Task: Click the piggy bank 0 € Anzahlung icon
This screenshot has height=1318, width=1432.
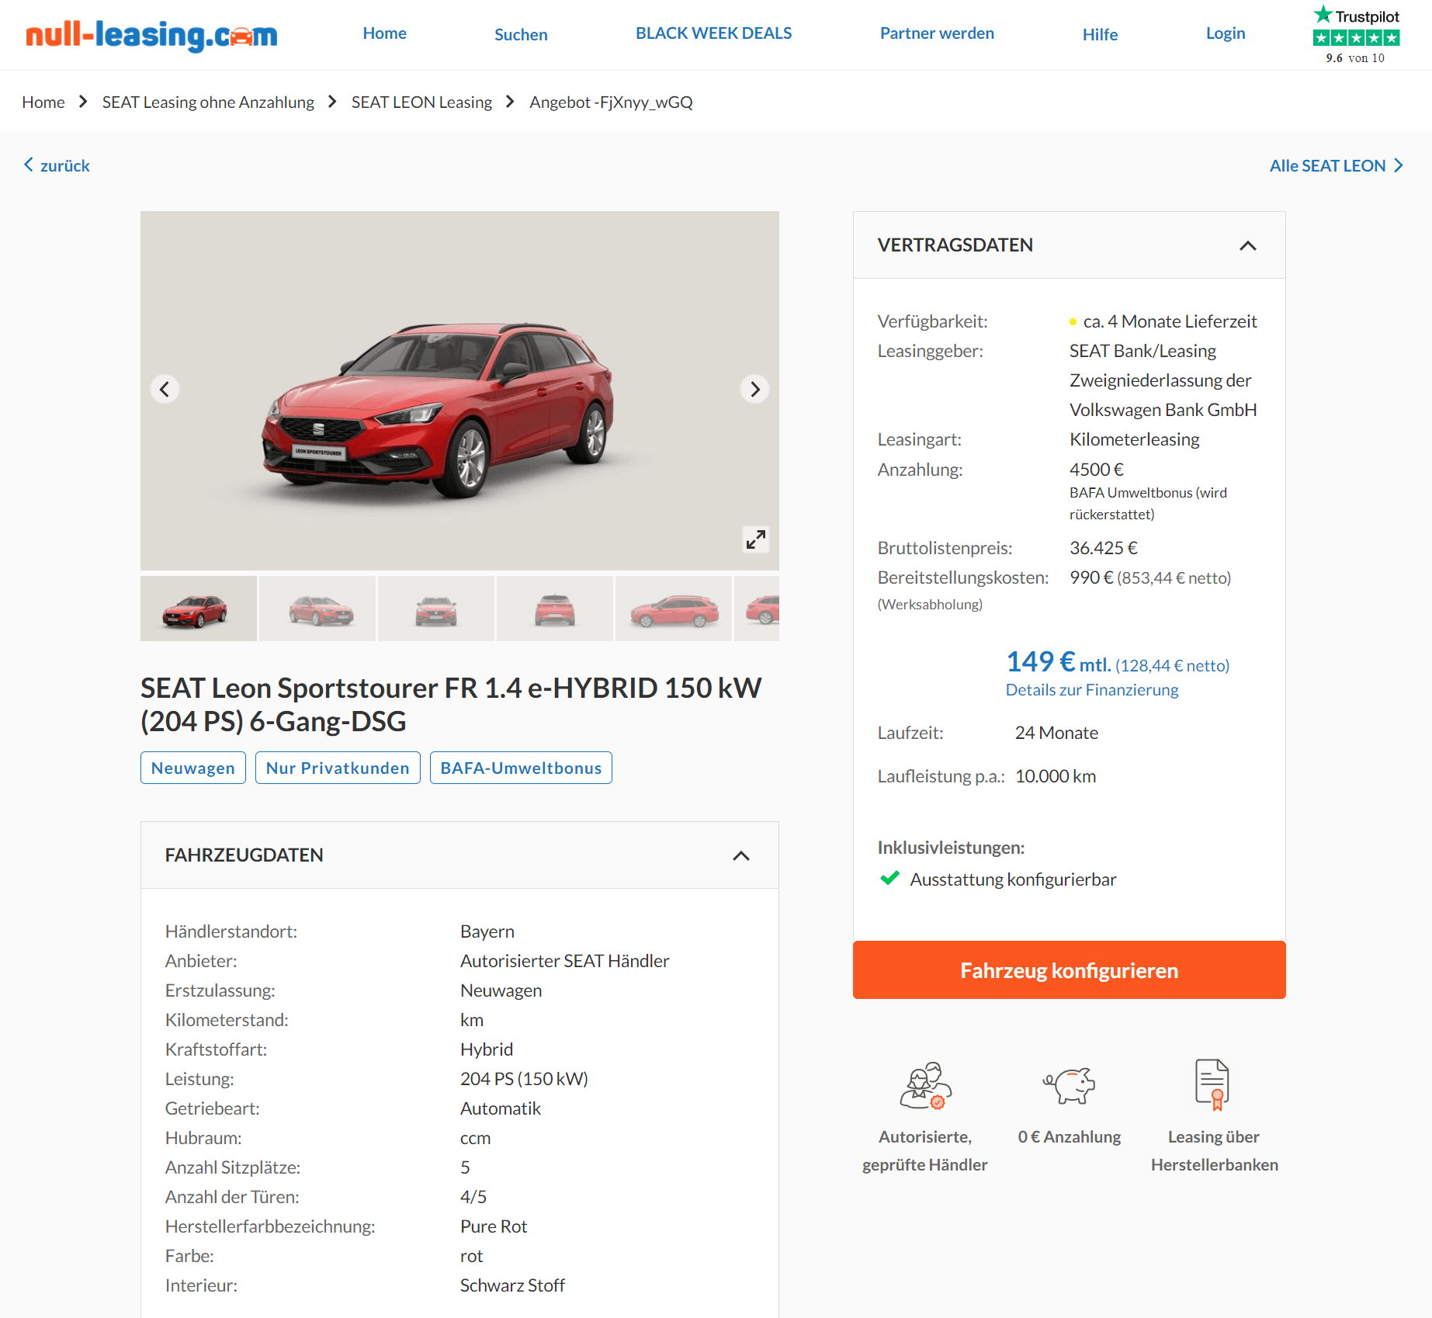Action: pyautogui.click(x=1070, y=1084)
